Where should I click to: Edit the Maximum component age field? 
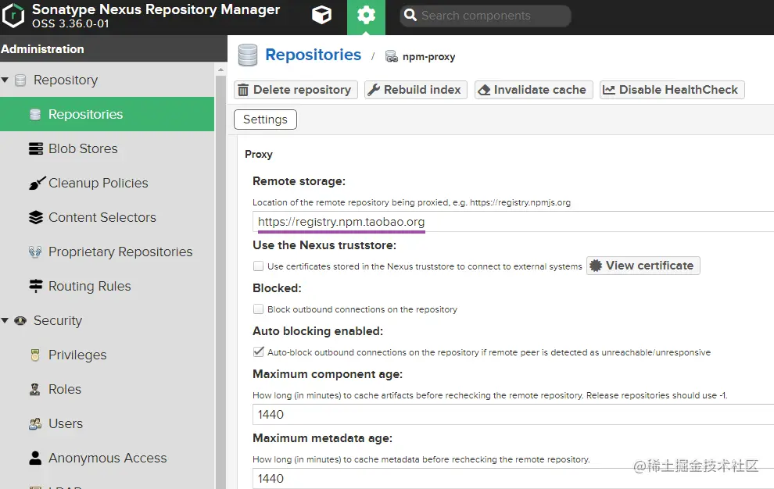[x=514, y=414]
